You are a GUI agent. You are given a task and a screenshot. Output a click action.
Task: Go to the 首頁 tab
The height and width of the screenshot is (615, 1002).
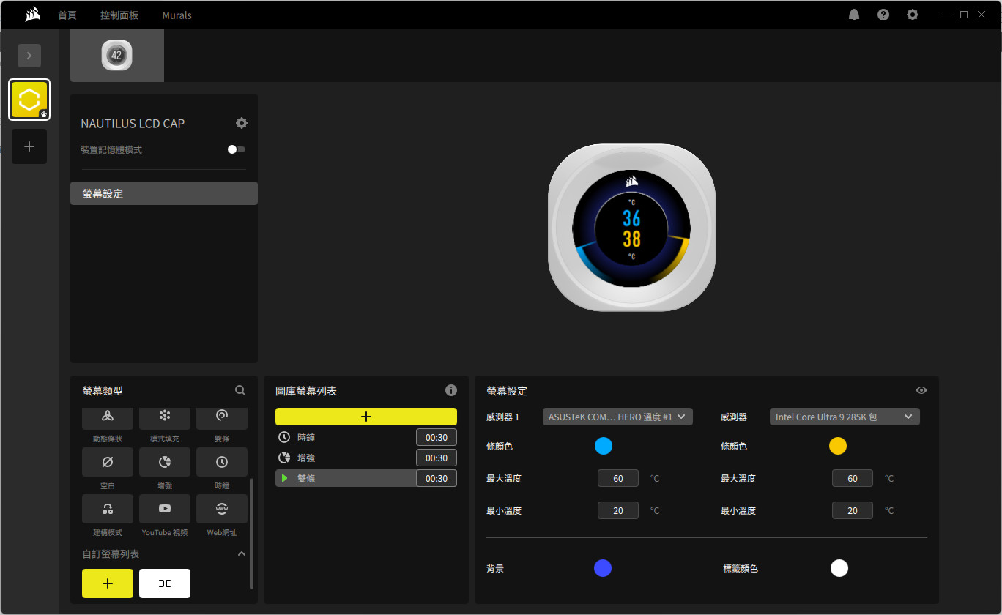coord(68,15)
